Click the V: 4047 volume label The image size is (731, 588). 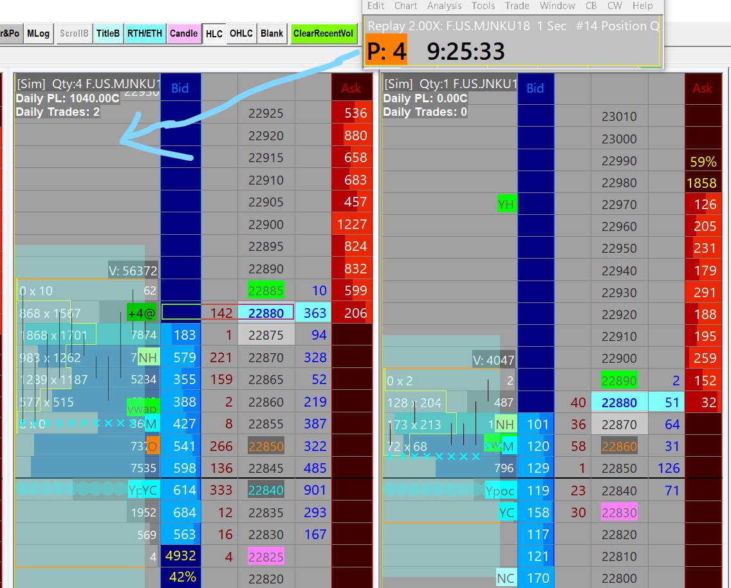coord(494,360)
